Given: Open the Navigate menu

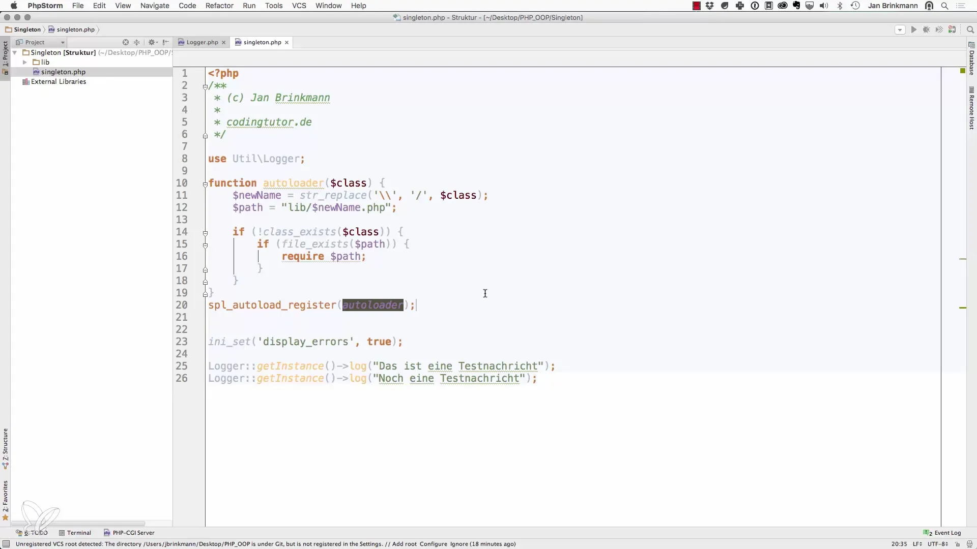Looking at the screenshot, I should (x=155, y=6).
